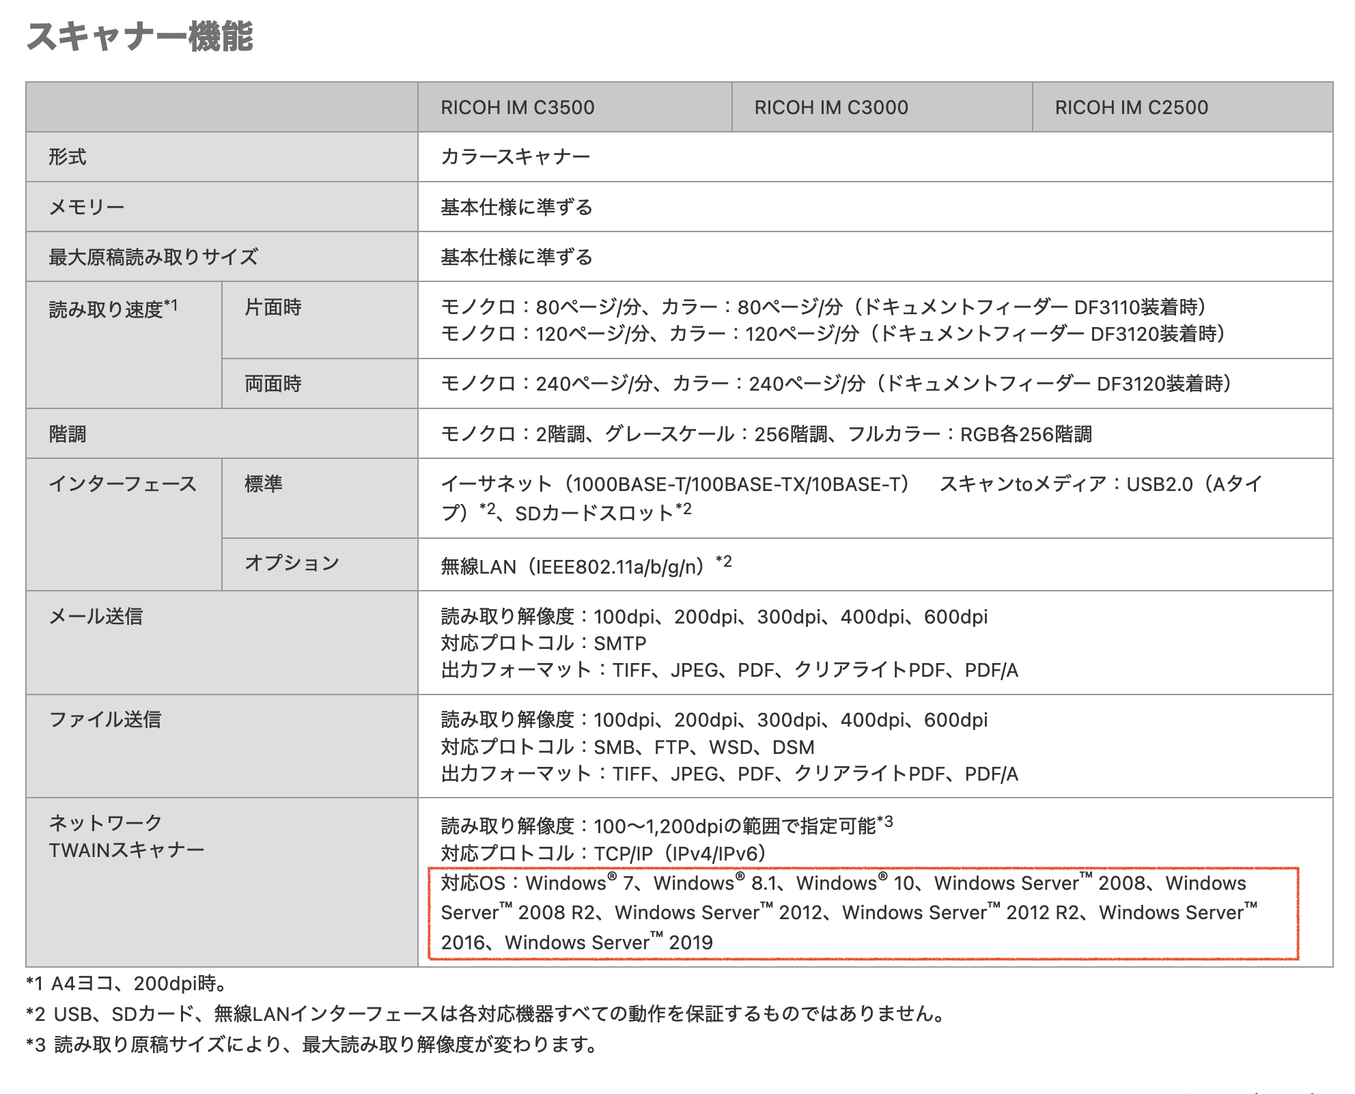Click the メール送信 row label

click(x=96, y=617)
